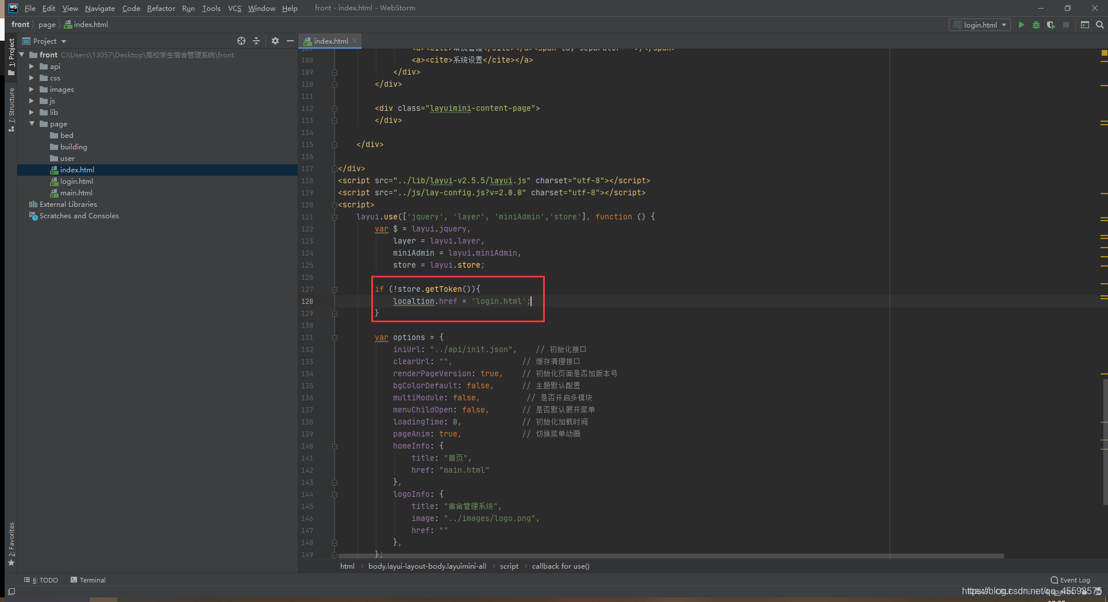This screenshot has width=1108, height=602.
Task: Expand the lib folder arrow
Action: tap(32, 113)
